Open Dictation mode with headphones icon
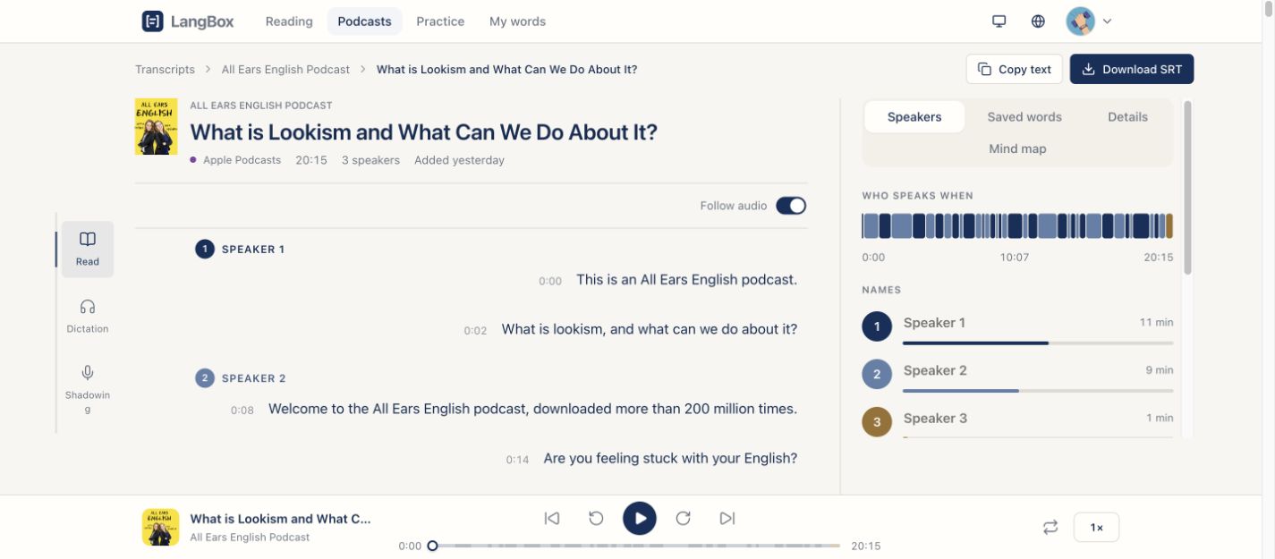Screen dimensions: 1275x559 pyautogui.click(x=88, y=317)
